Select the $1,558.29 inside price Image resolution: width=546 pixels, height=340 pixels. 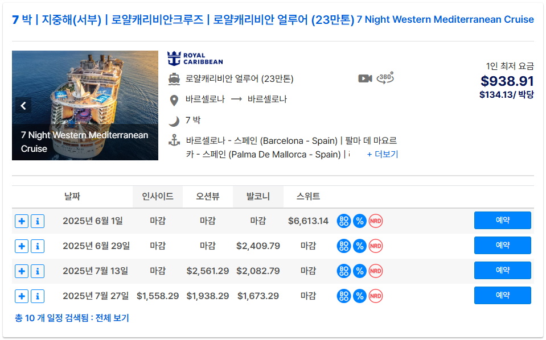pos(158,296)
